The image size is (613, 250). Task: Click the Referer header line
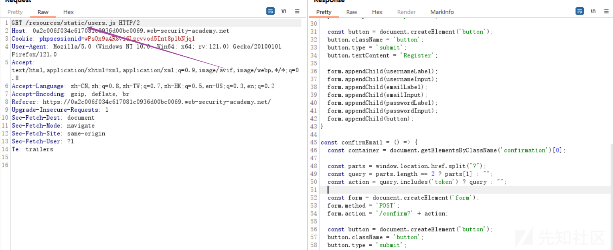pyautogui.click(x=141, y=102)
